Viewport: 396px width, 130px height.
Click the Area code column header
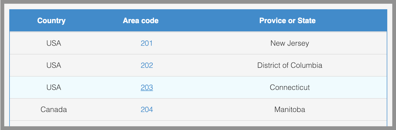coord(141,21)
